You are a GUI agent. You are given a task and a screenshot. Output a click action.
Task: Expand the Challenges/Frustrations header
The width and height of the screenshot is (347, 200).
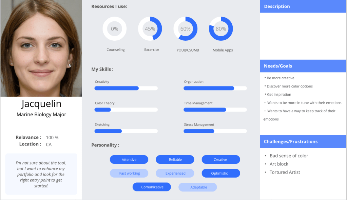pos(303,142)
